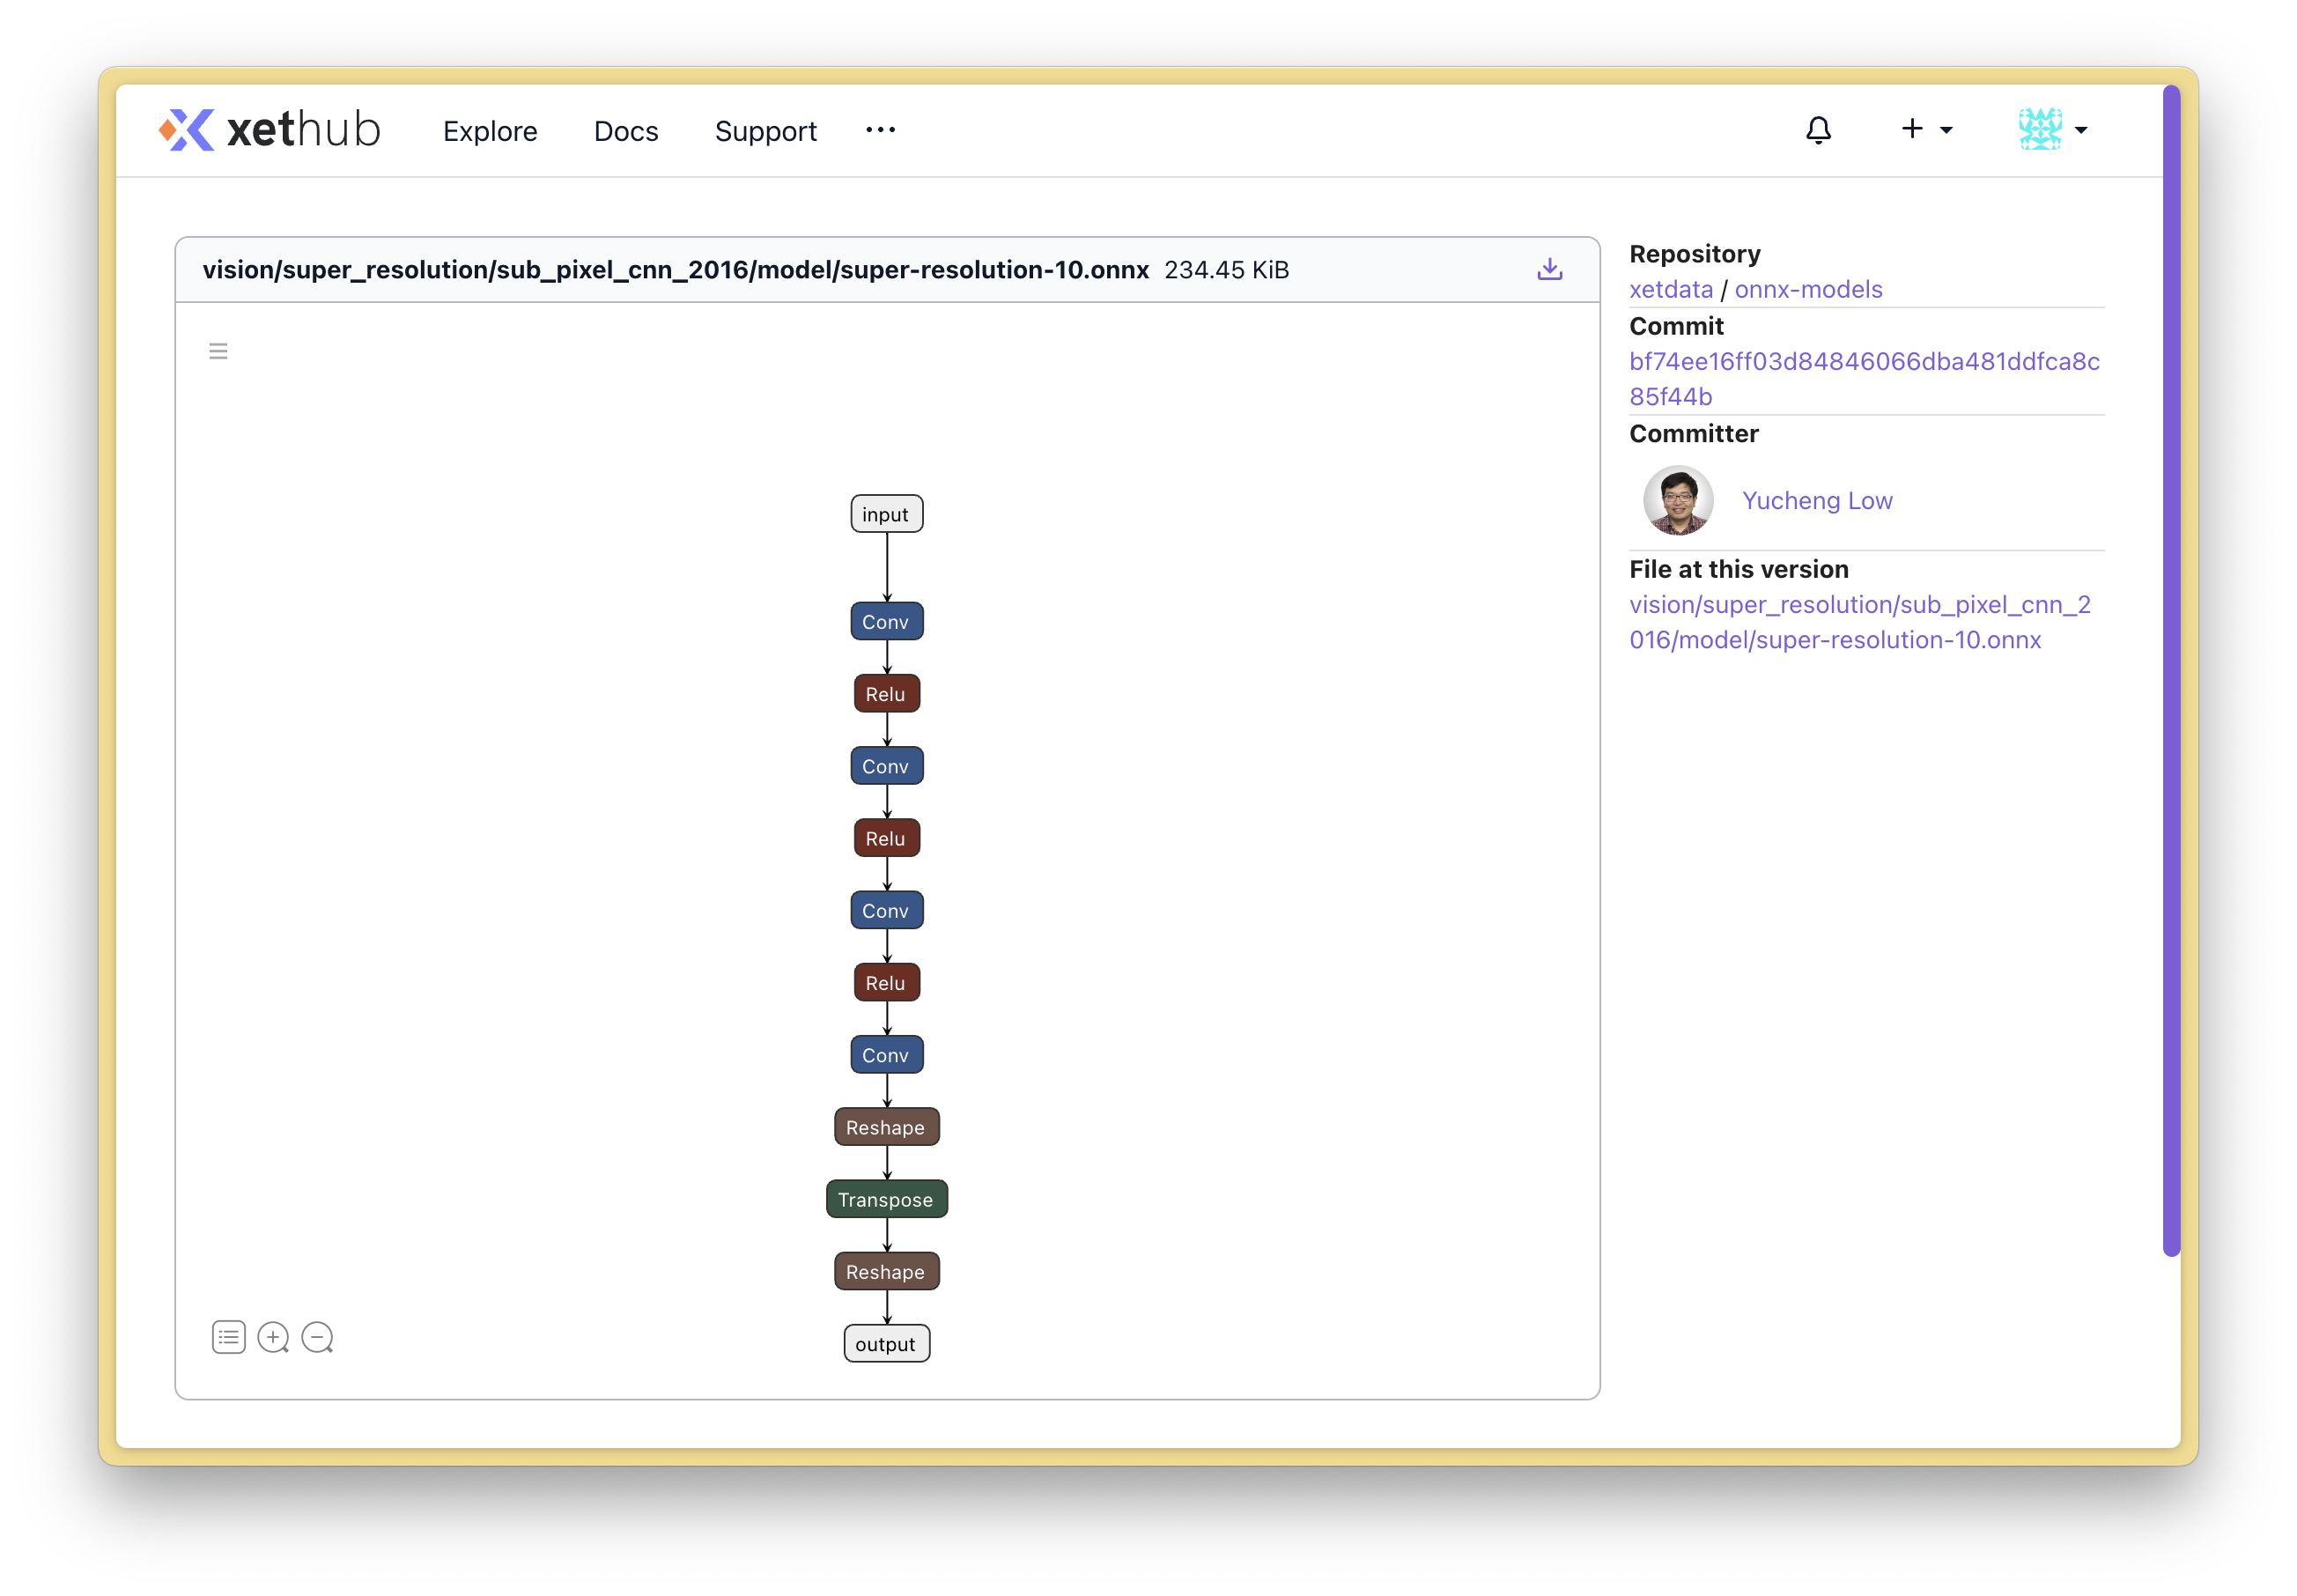Screen dimensions: 2297x1596
Task: Open the Docs menu item
Action: click(x=626, y=131)
